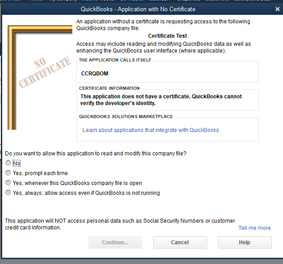Select Yes, whenever this QuickBooks company file is open
Screen dimensions: 283x264
(8, 183)
